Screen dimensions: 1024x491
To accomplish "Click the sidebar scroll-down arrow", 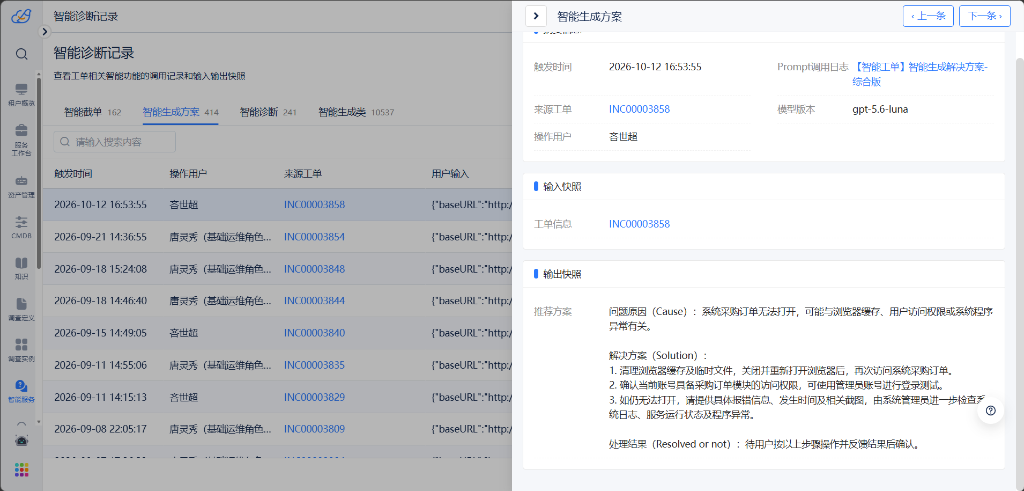I will 39,422.
